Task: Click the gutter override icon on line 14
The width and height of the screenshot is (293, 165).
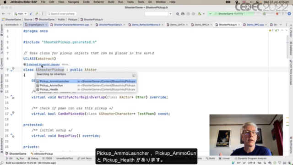Action: pos(12,97)
